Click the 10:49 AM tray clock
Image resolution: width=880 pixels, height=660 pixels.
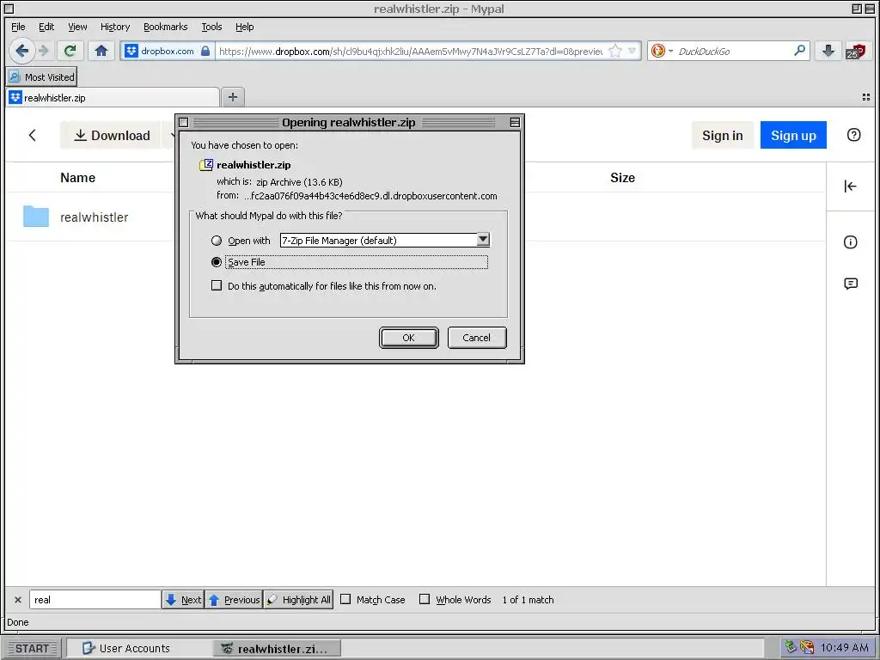(x=845, y=648)
